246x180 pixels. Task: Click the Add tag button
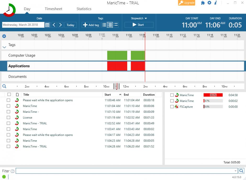coord(91,25)
